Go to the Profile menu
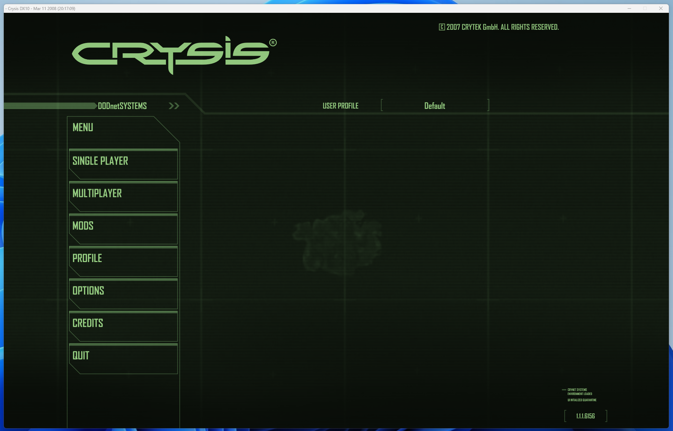Viewport: 673px width, 431px height. 123,261
